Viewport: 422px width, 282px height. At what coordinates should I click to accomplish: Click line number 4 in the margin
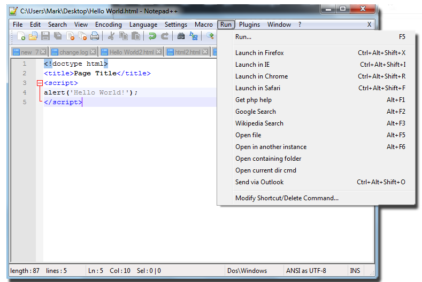[25, 93]
